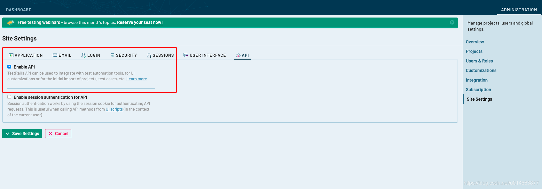The width and height of the screenshot is (542, 189).
Task: Dismiss the webinars banner
Action: pyautogui.click(x=452, y=22)
